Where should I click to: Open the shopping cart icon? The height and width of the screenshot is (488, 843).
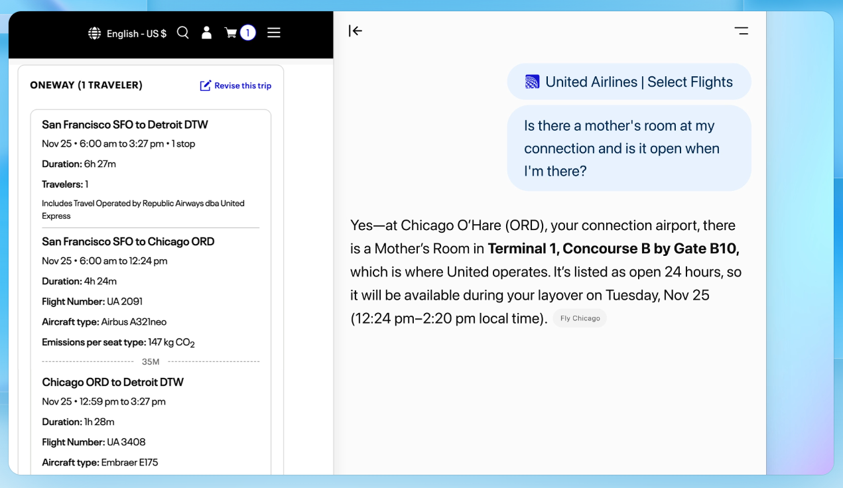coord(231,32)
